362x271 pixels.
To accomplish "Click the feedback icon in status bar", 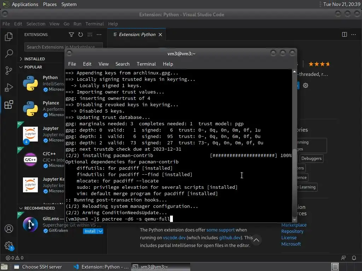I will [344, 258].
